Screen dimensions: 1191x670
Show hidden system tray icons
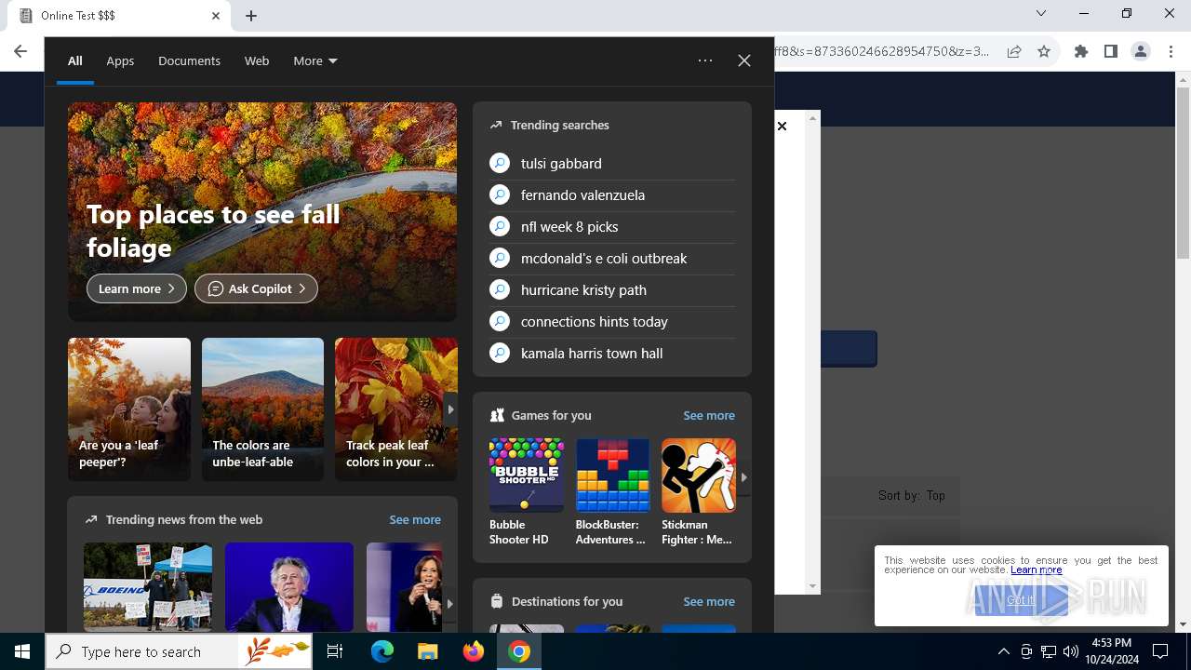click(x=1004, y=651)
